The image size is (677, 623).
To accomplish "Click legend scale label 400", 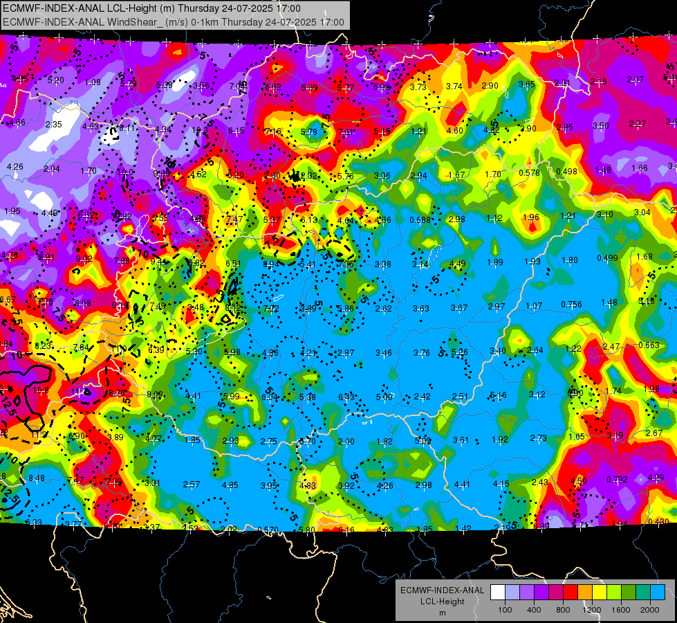I will [x=534, y=610].
